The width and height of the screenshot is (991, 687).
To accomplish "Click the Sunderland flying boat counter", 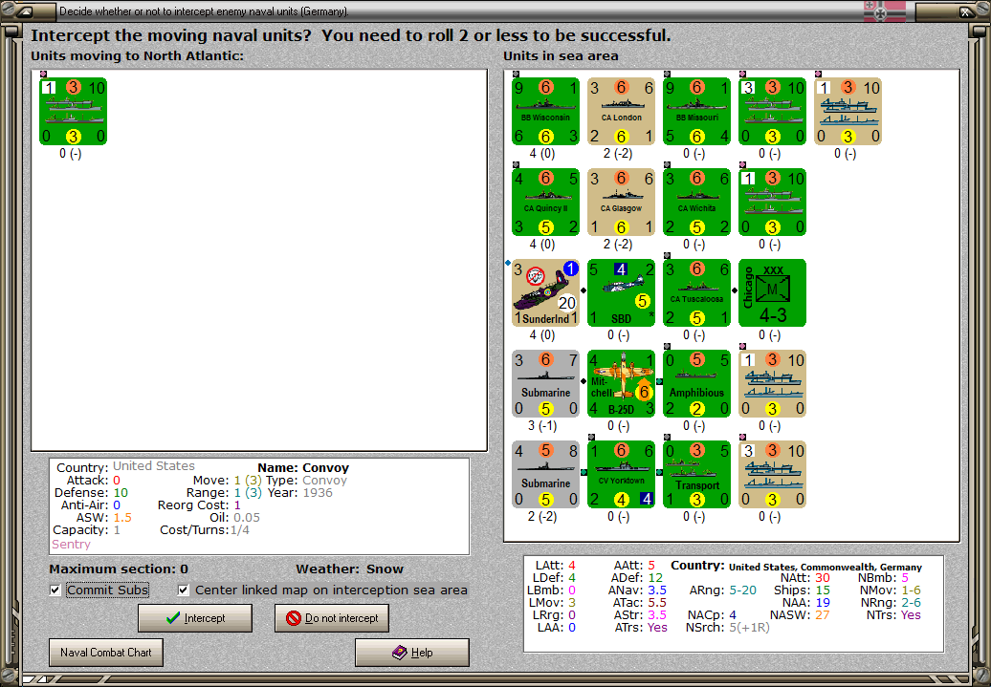I will (x=545, y=293).
